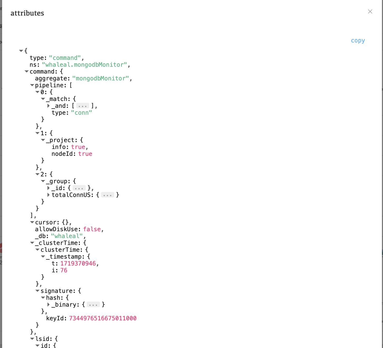Select keyId value 7344976516675011000

(x=103, y=318)
